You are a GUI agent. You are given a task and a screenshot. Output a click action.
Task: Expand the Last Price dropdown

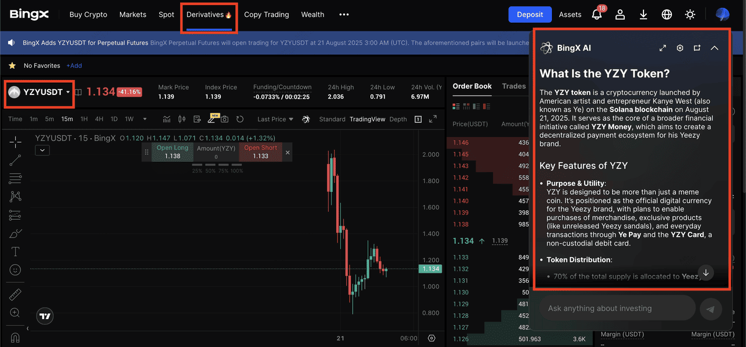pos(276,119)
